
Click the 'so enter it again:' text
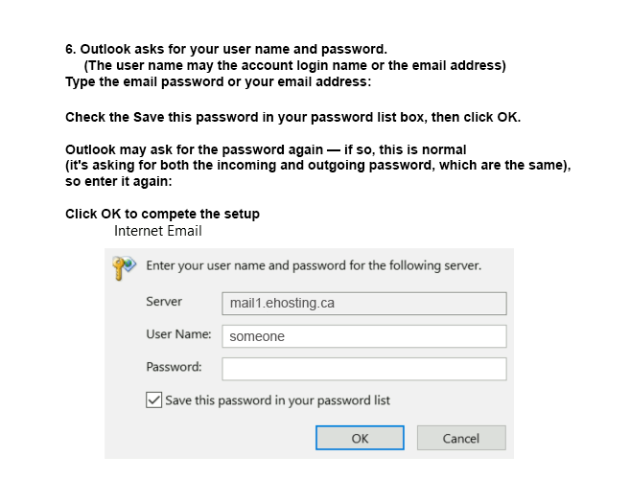119,181
